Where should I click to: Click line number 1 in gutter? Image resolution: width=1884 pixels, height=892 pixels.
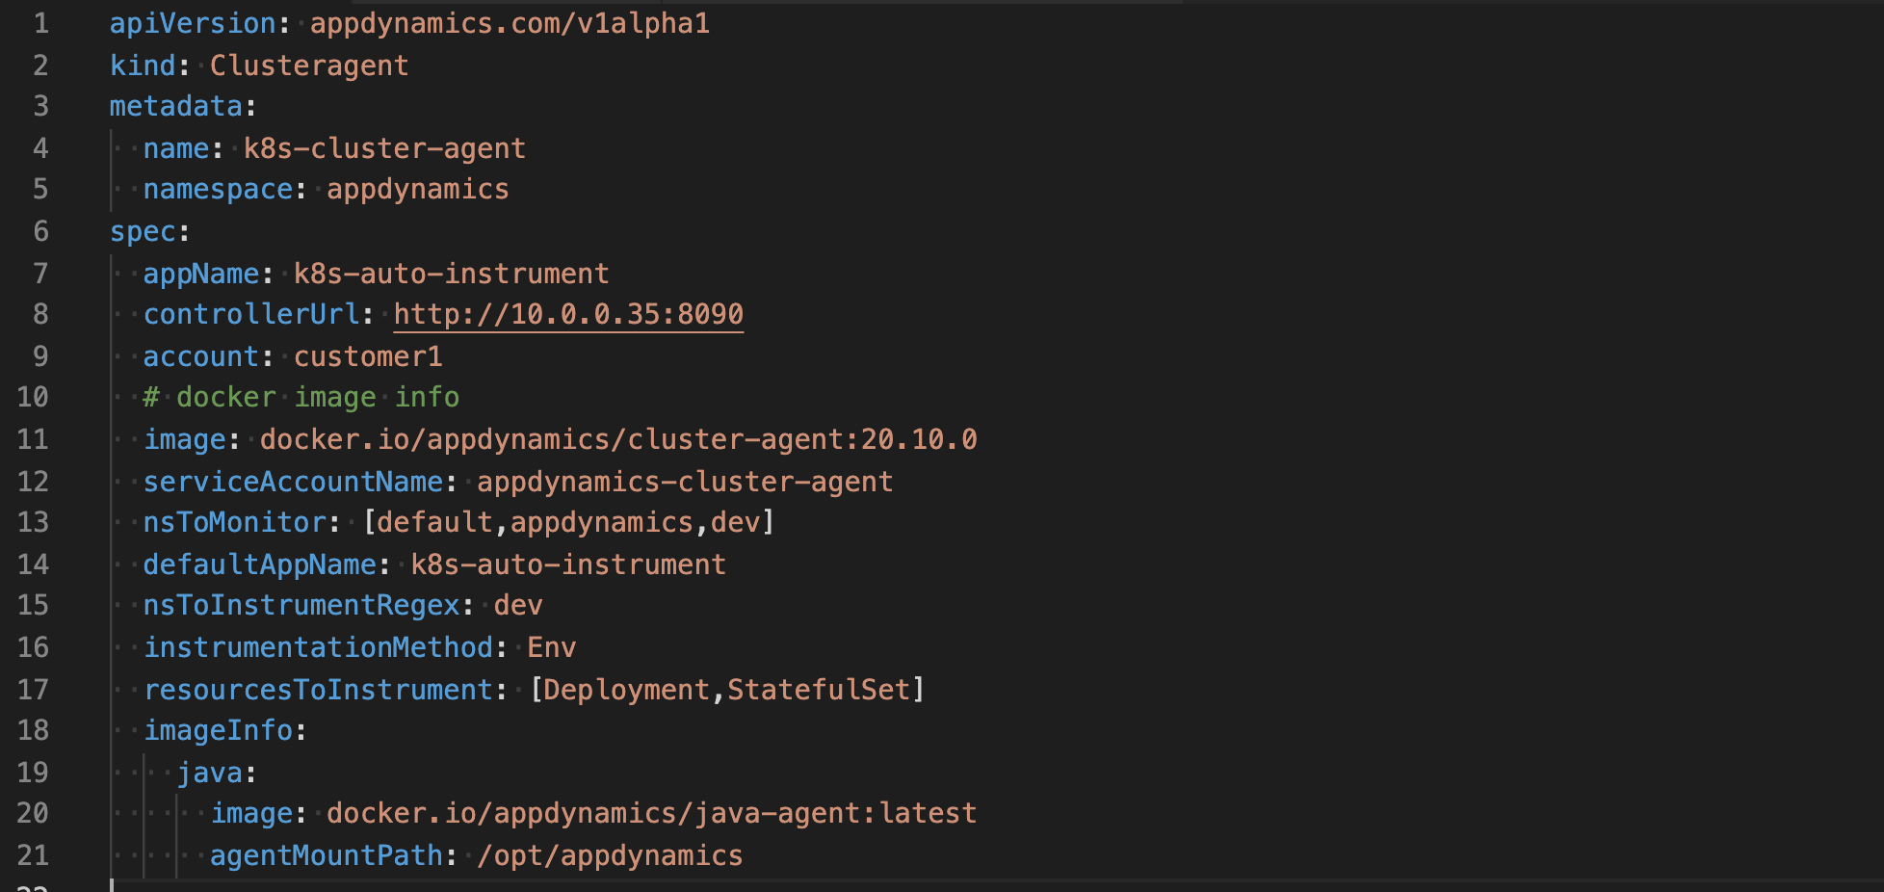tap(41, 23)
